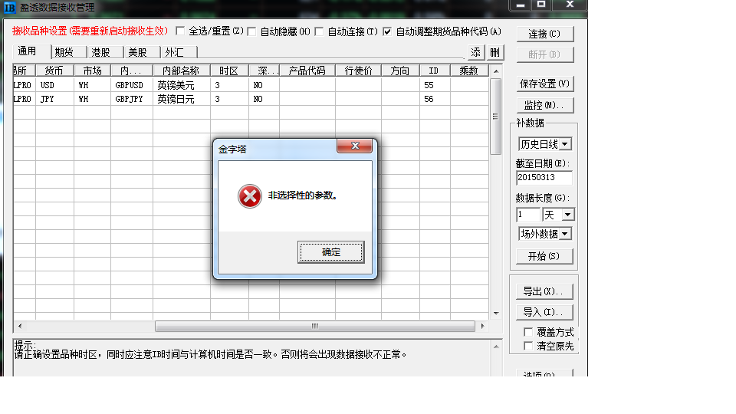
Task: Click the USD currency cell
Action: (x=54, y=85)
